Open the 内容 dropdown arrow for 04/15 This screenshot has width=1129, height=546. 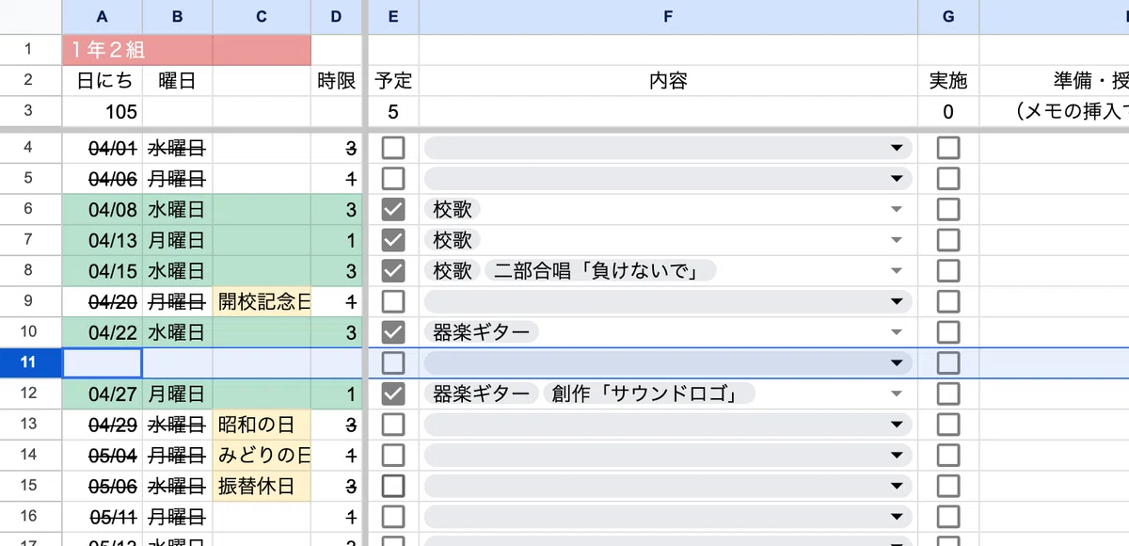[x=897, y=270]
